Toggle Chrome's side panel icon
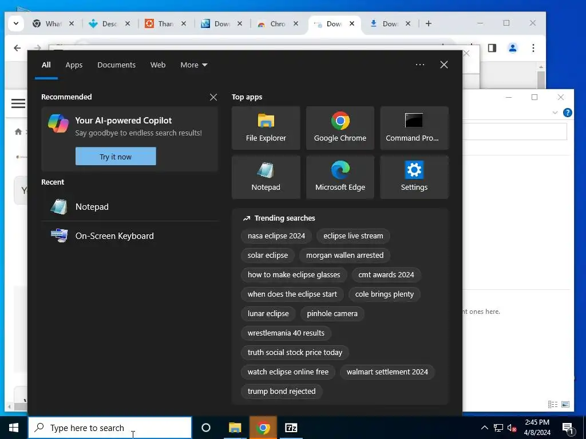Image resolution: width=586 pixels, height=439 pixels. (492, 48)
